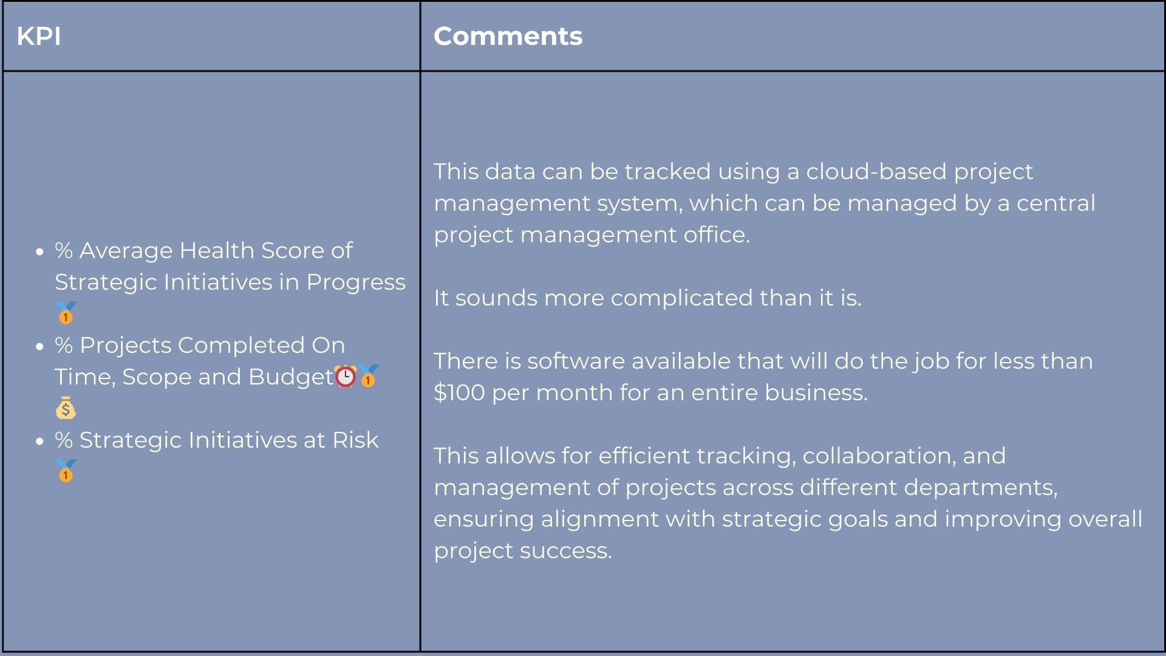Click the medal icon below Strategic Initiatives at Risk

(x=66, y=471)
